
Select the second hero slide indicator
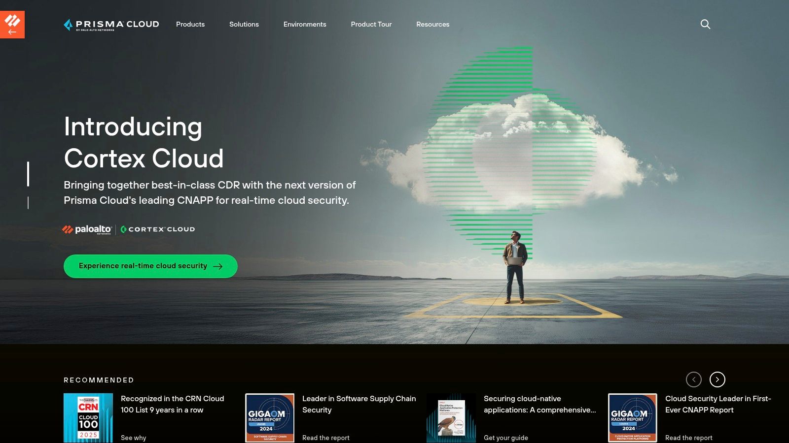tap(28, 203)
